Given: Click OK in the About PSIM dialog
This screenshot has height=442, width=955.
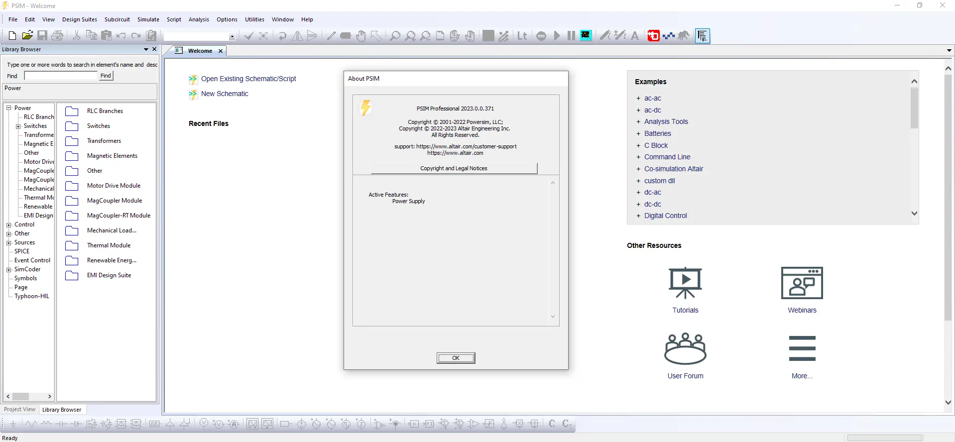Looking at the screenshot, I should (456, 358).
